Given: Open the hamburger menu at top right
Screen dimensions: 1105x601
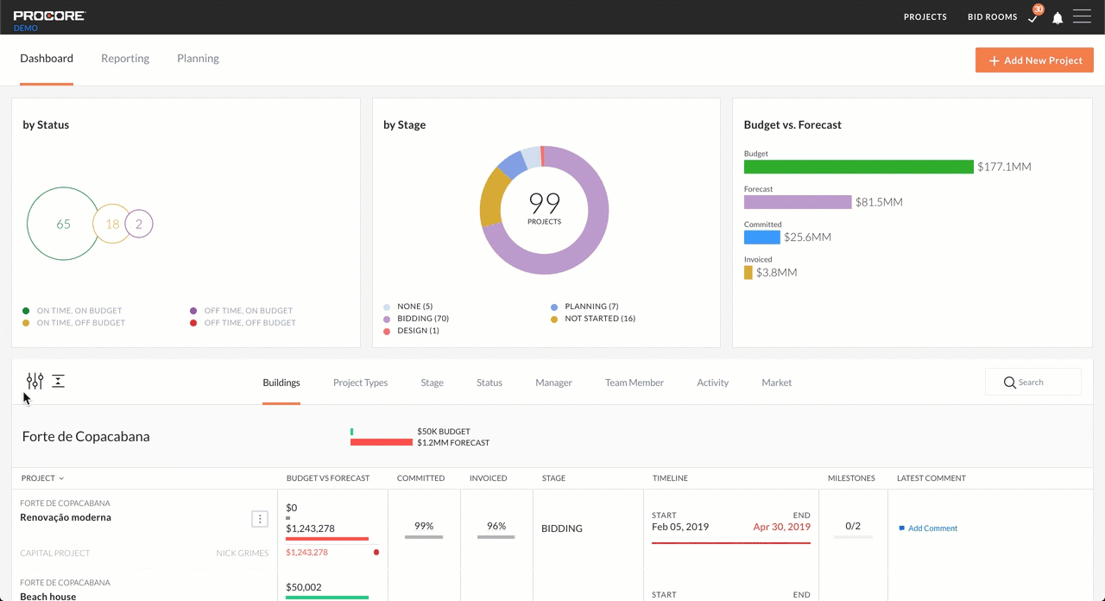Looking at the screenshot, I should click(x=1082, y=16).
